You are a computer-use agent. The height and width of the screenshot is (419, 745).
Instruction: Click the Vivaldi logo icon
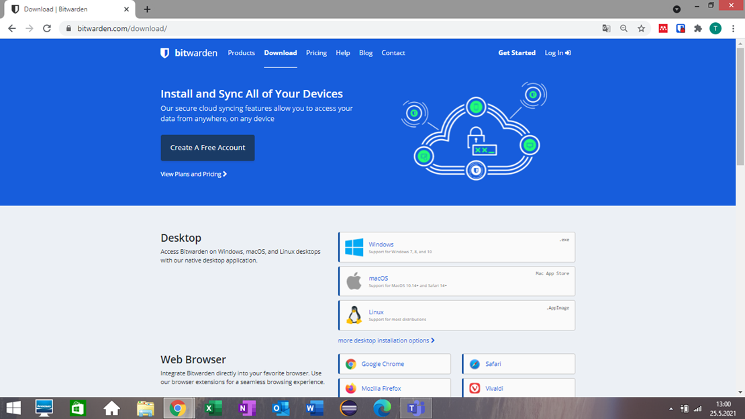tap(475, 389)
